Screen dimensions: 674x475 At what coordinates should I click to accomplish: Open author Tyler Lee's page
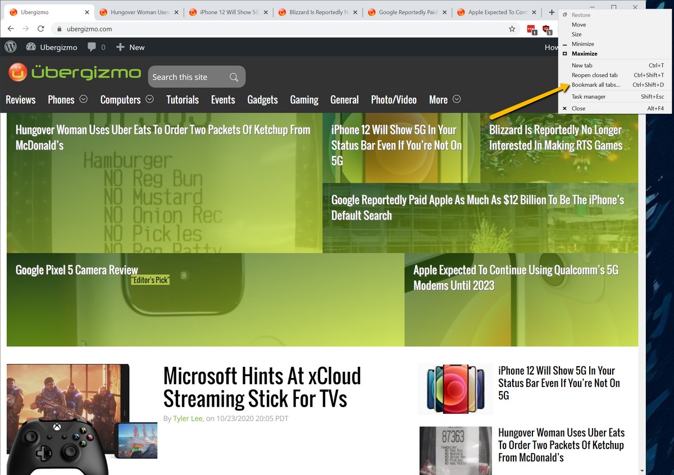[188, 418]
